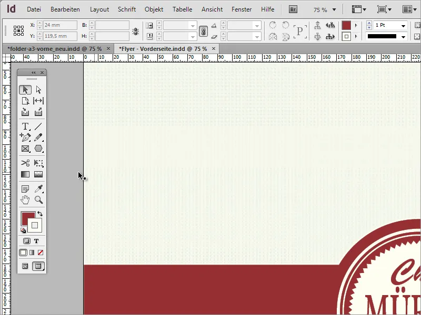
Task: Select the Pencil tool
Action: [38, 138]
